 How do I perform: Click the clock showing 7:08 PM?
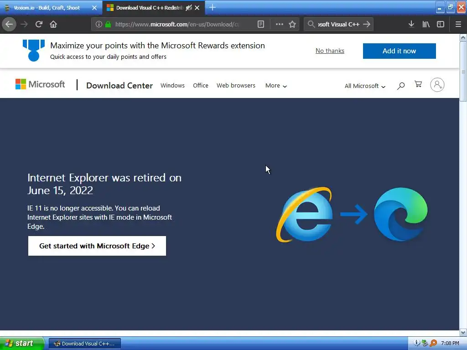[450, 344]
